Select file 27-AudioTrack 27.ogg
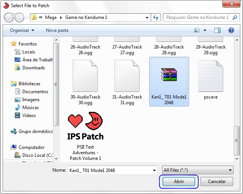 (x=127, y=46)
